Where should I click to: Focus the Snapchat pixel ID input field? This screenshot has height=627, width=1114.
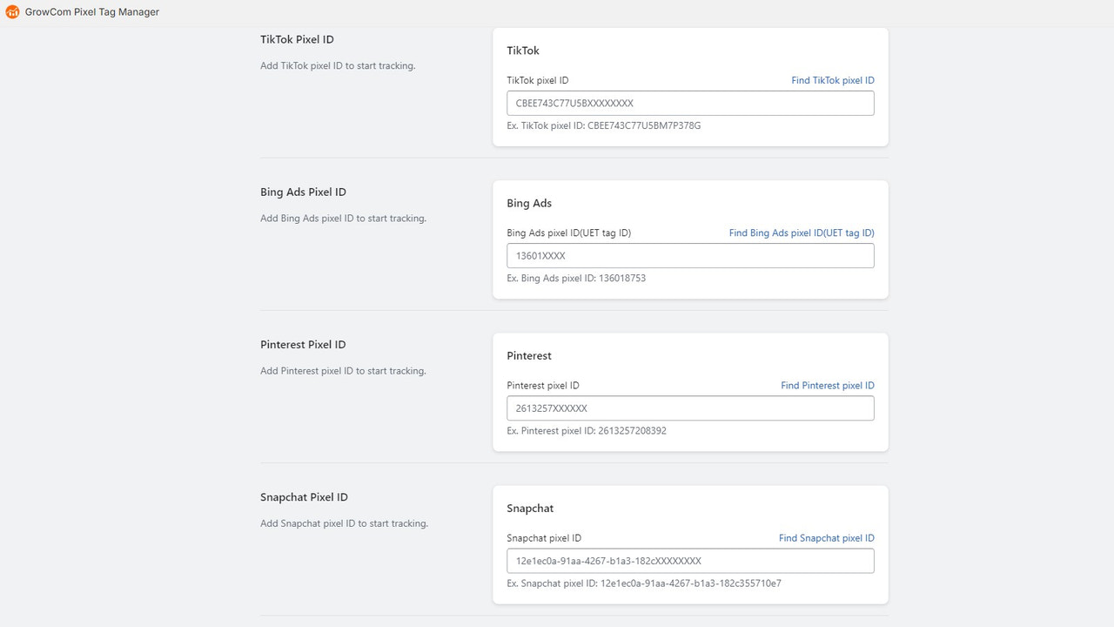point(690,561)
